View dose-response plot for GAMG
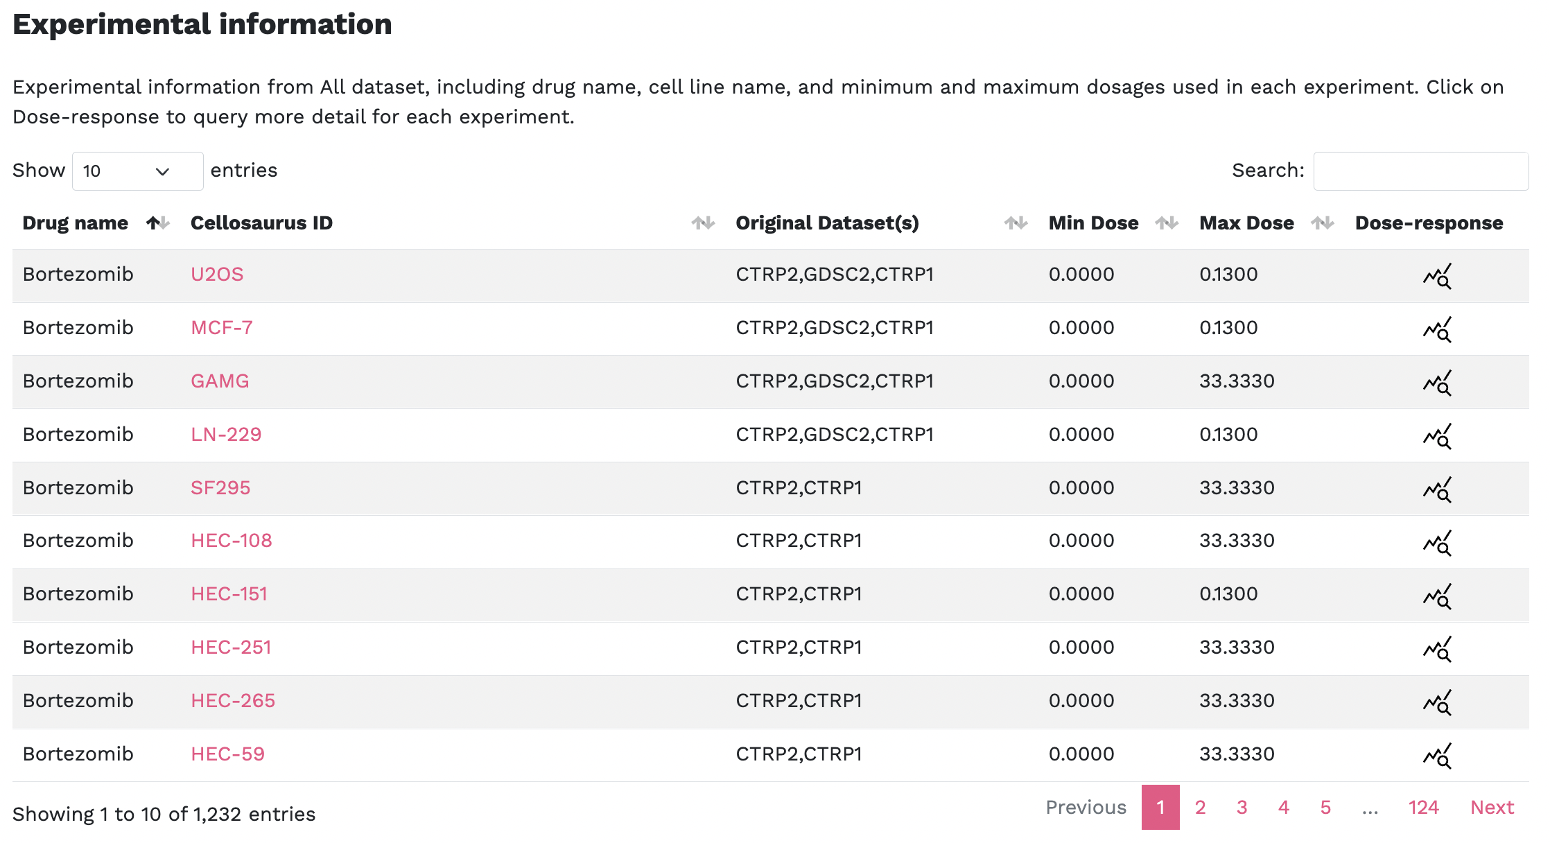The height and width of the screenshot is (843, 1550). [1437, 383]
